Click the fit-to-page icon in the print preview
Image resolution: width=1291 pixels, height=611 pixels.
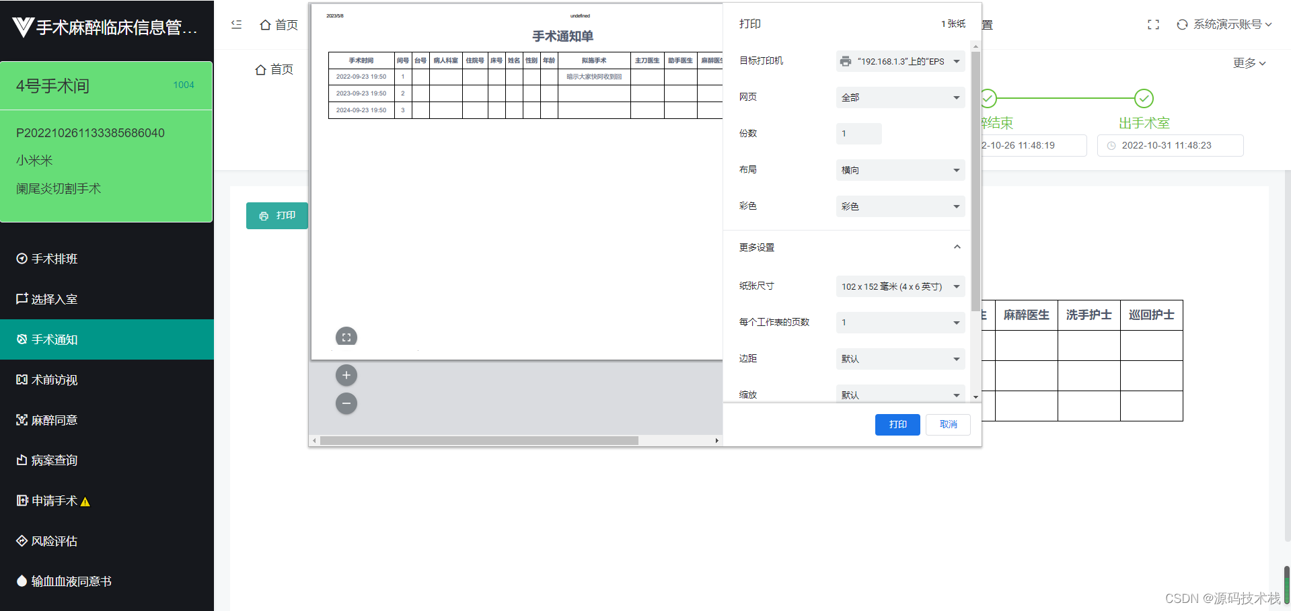[346, 337]
